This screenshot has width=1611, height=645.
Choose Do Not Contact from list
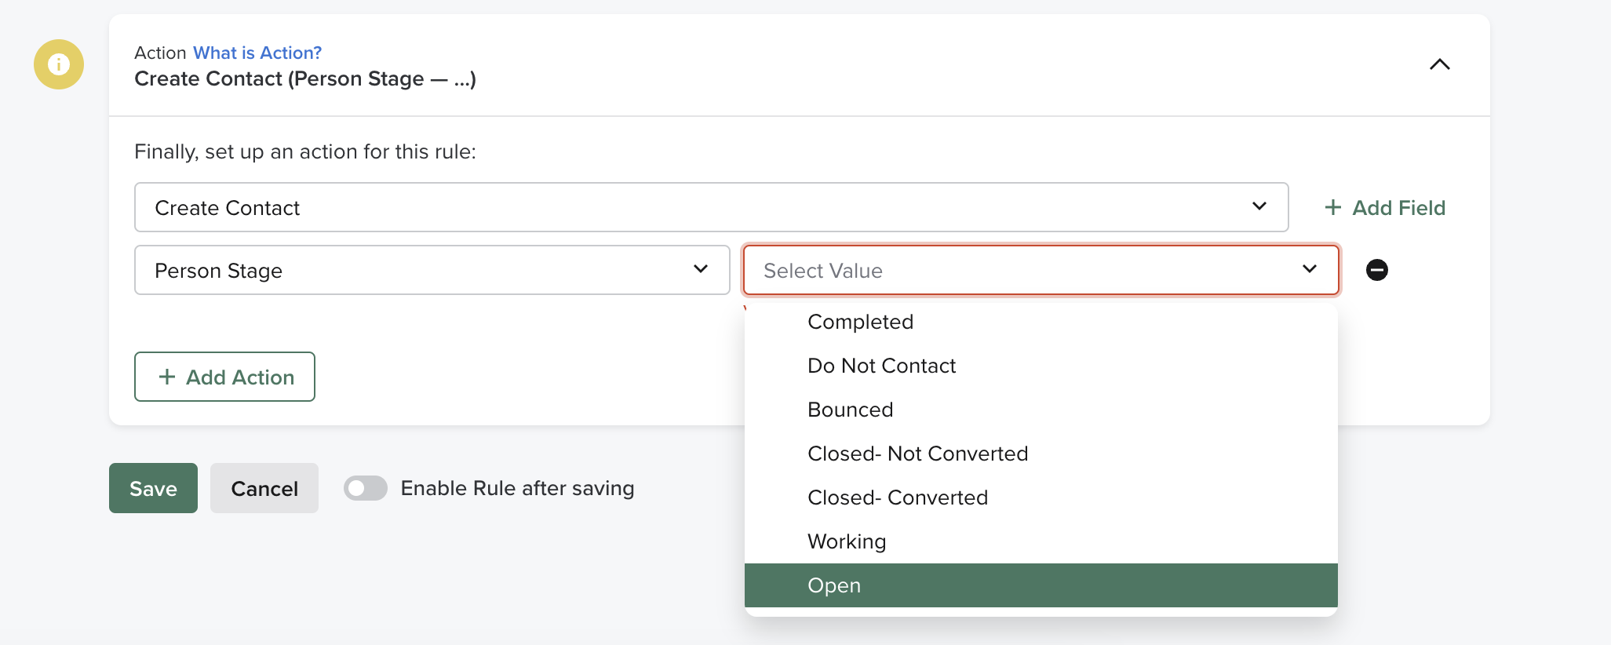click(x=881, y=366)
